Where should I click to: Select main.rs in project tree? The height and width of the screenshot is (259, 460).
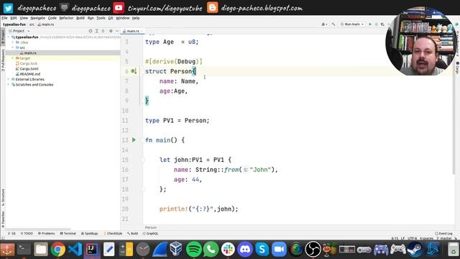pyautogui.click(x=28, y=53)
